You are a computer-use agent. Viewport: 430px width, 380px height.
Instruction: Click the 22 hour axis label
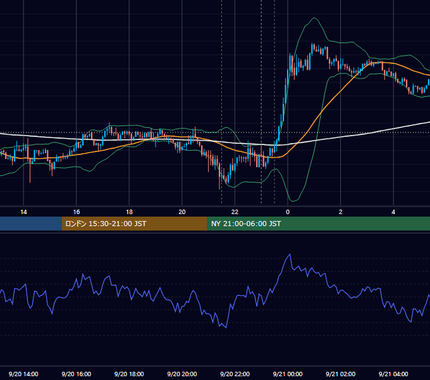click(x=235, y=212)
